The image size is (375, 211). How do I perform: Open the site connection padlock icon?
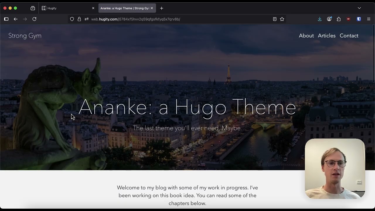[79, 19]
